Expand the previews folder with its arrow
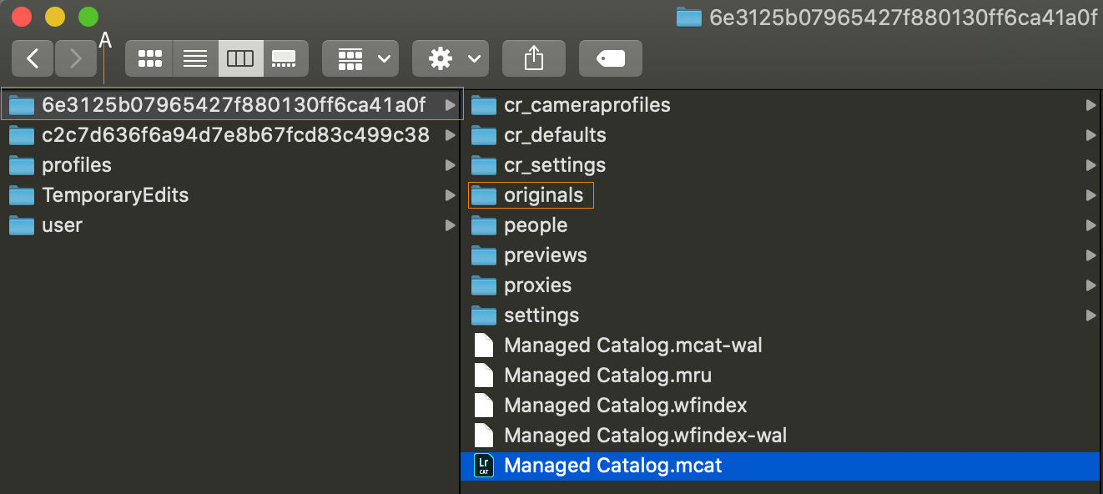Image resolution: width=1103 pixels, height=494 pixels. 1091,255
